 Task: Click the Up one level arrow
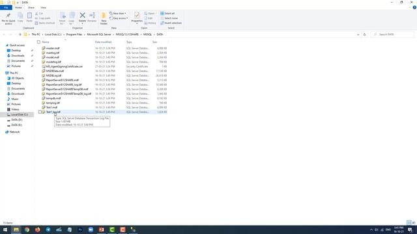(x=20, y=34)
